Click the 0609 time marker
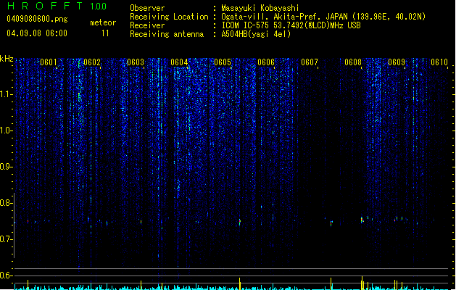456x290 pixels. pyautogui.click(x=397, y=62)
